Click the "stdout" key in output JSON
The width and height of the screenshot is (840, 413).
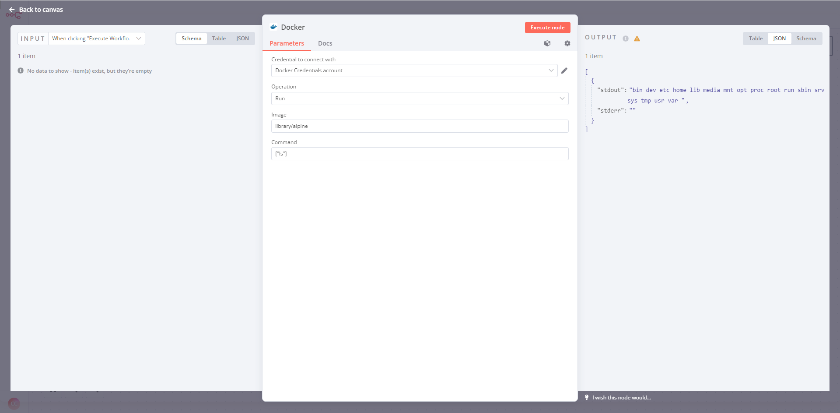[610, 90]
